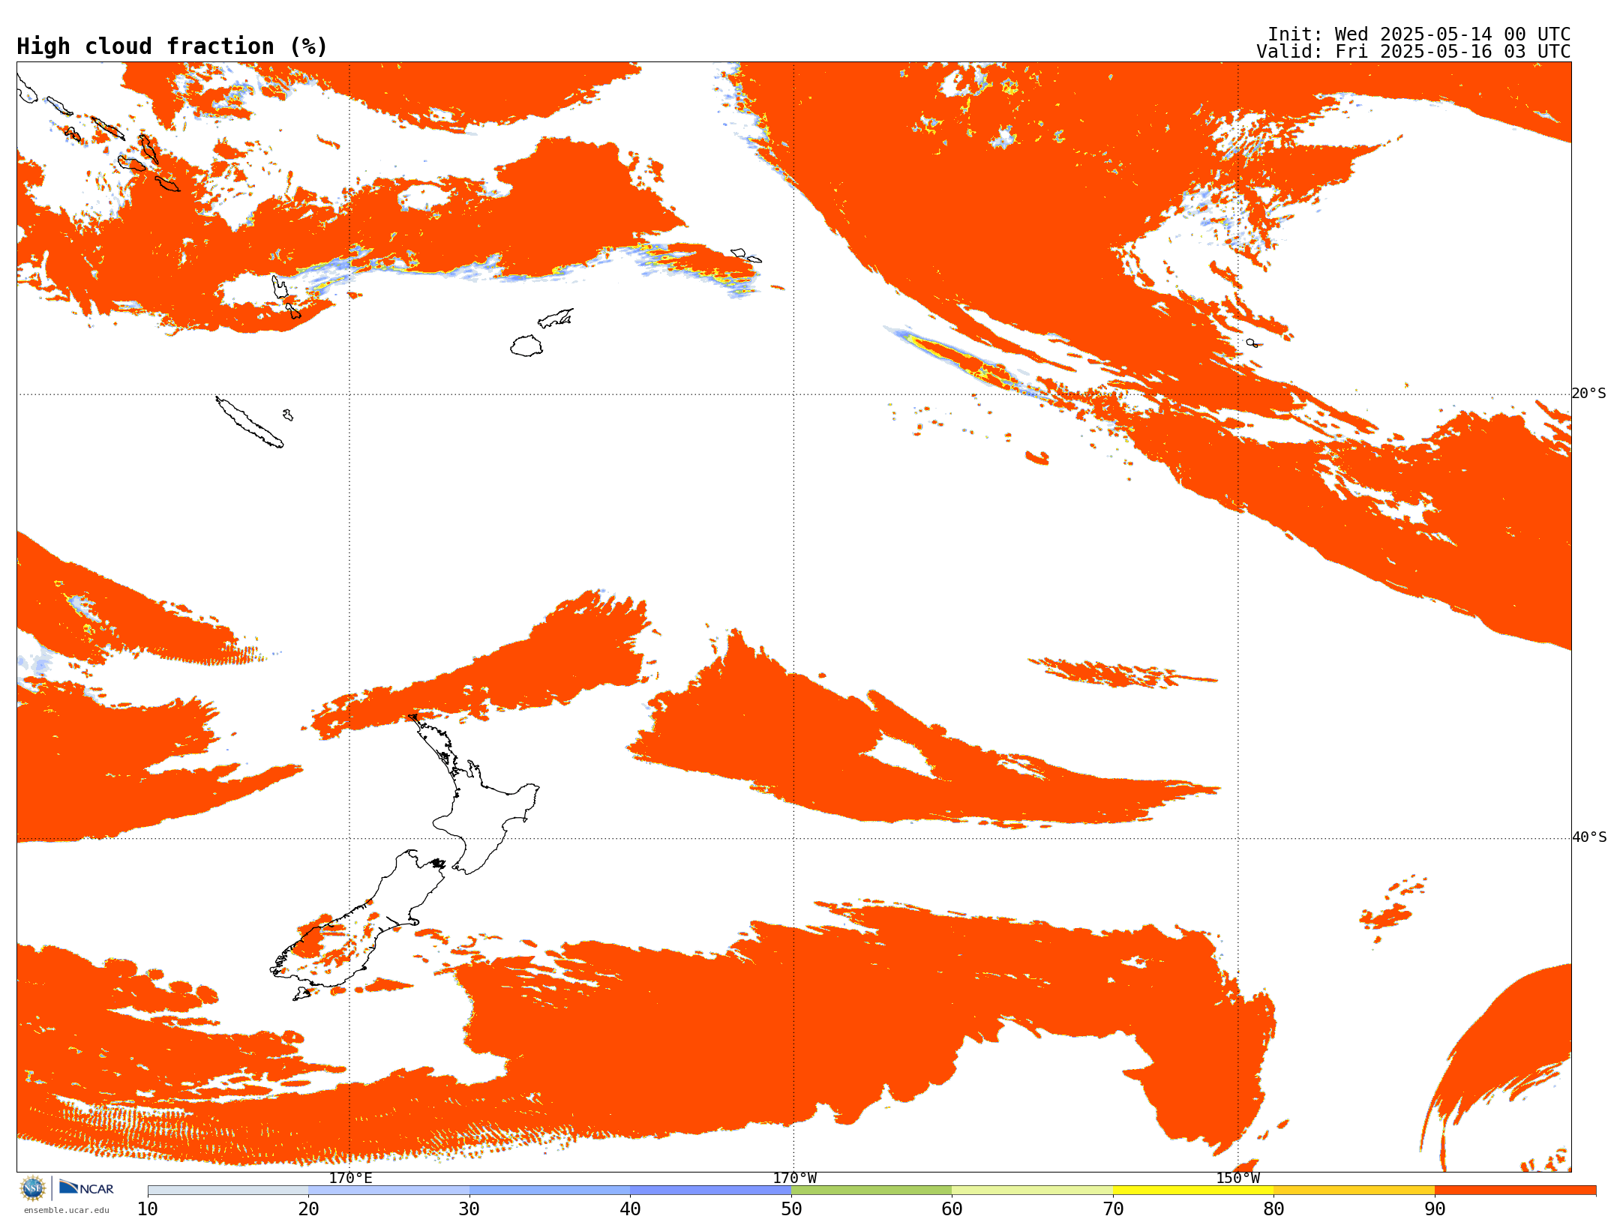Pick the 30–40 blue colorbar segment

(550, 1191)
